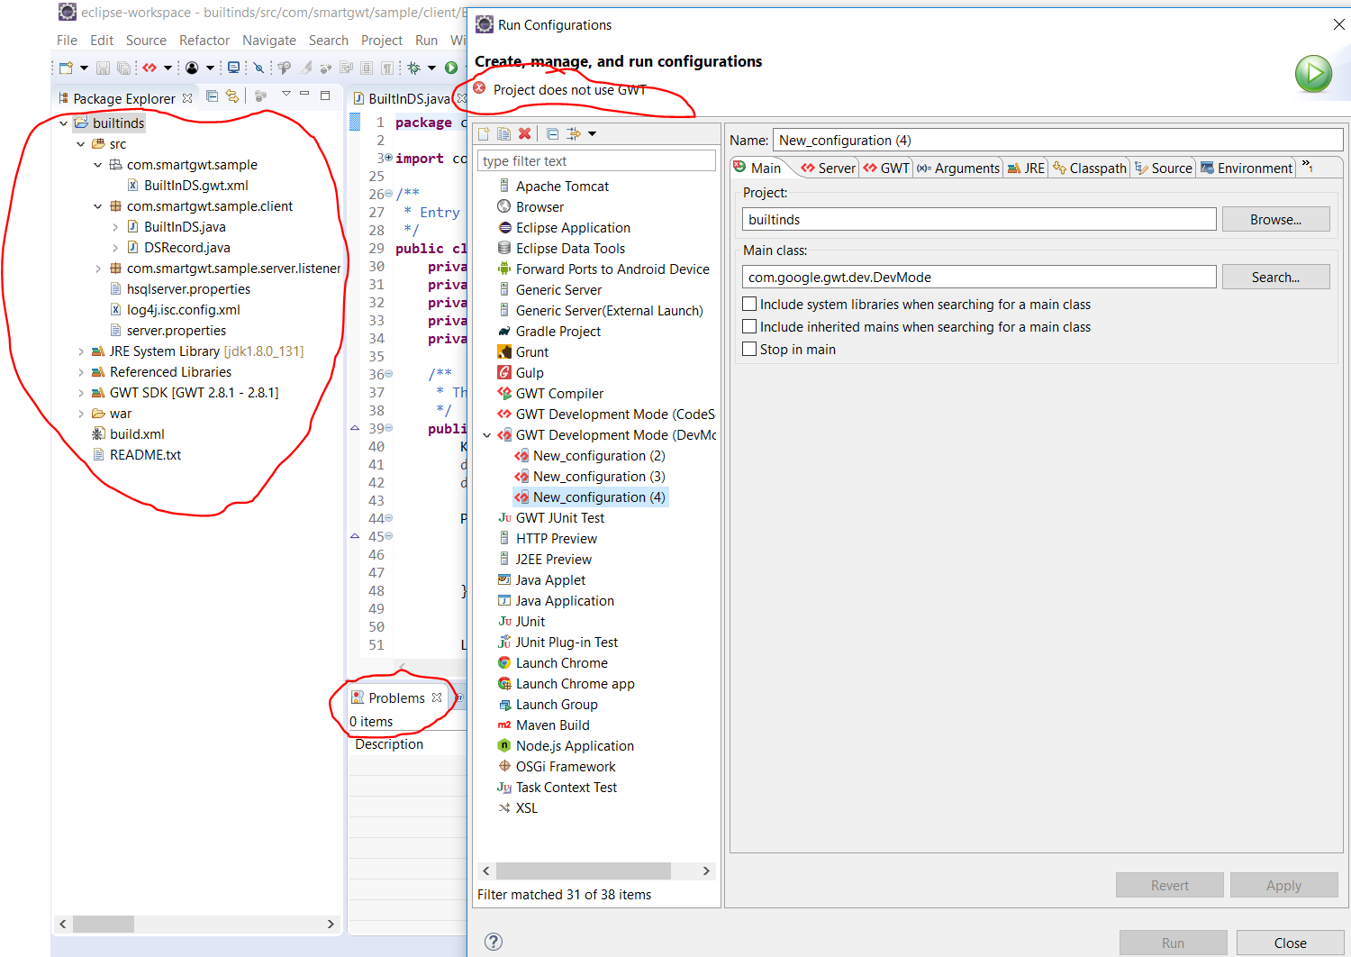Open Package Explorer view menu triangle
The height and width of the screenshot is (957, 1351).
coord(286,94)
